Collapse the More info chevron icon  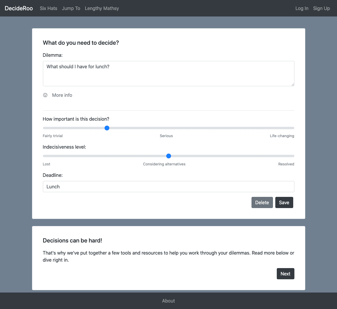point(45,95)
